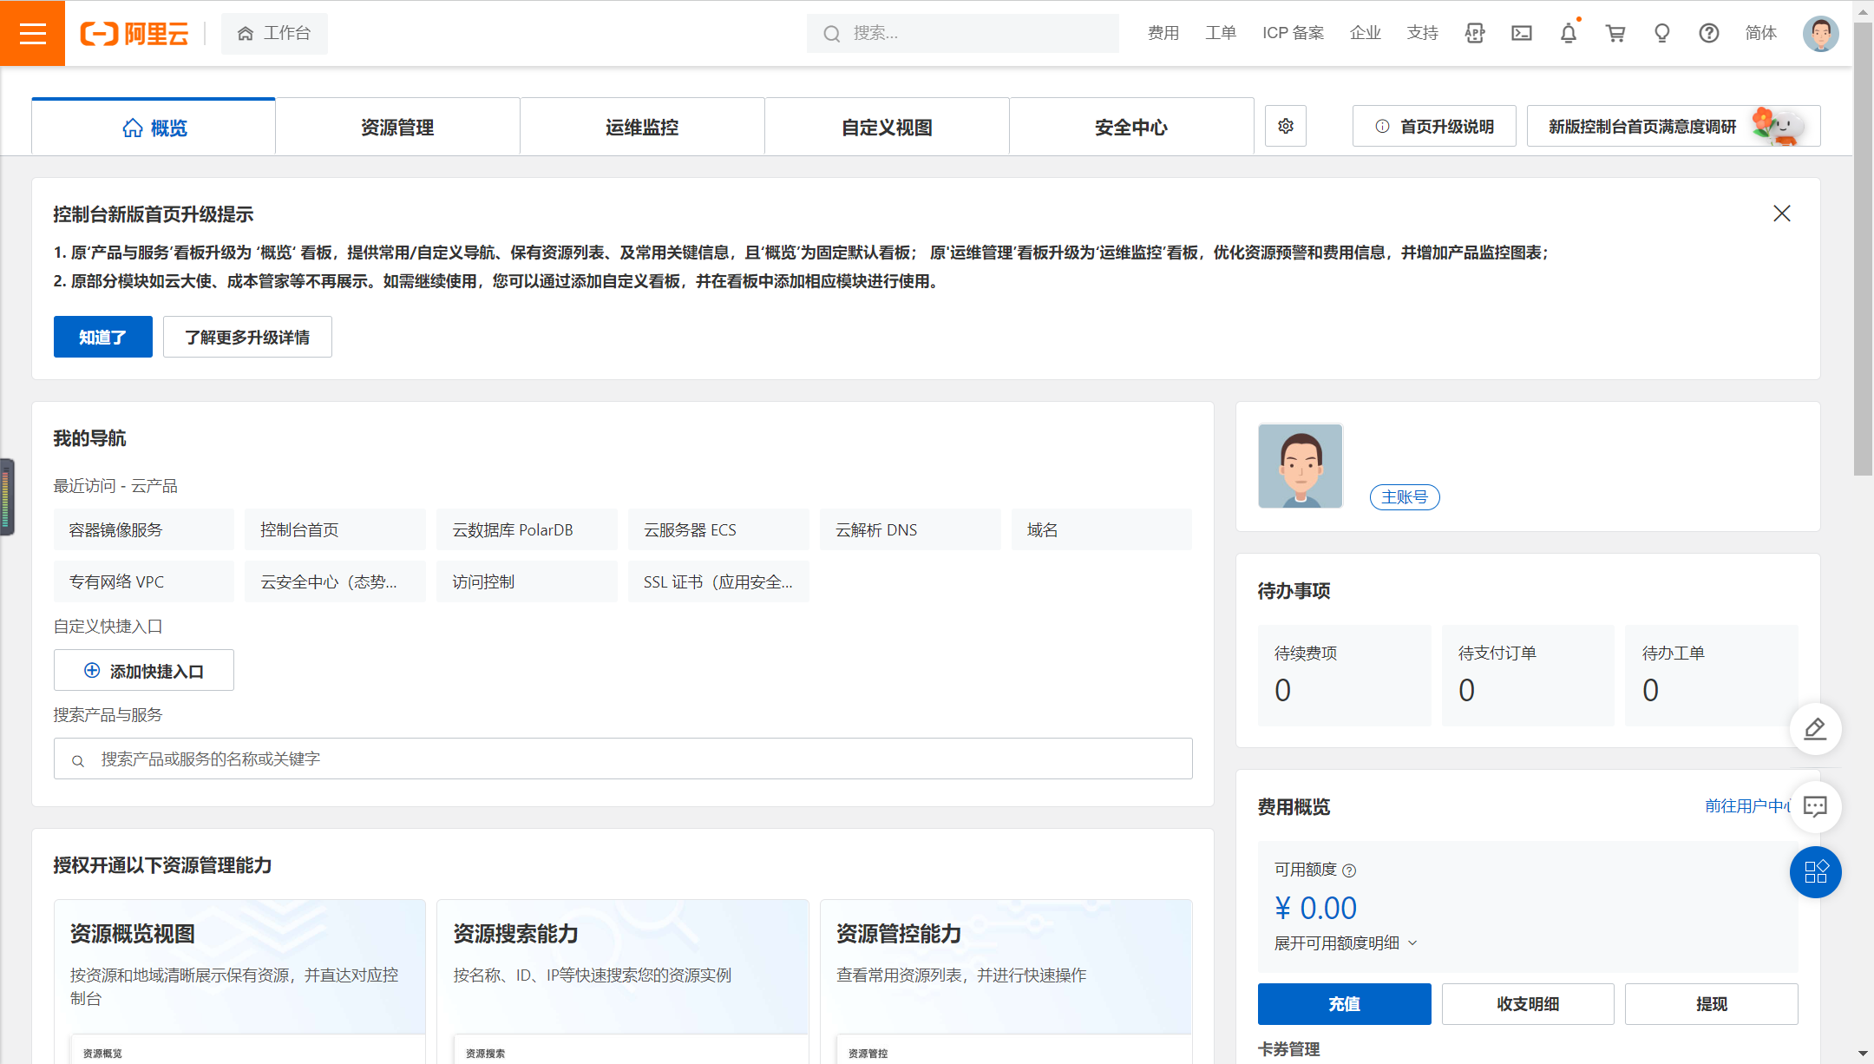Close the upgrade notice banner
1874x1064 pixels.
(1781, 213)
